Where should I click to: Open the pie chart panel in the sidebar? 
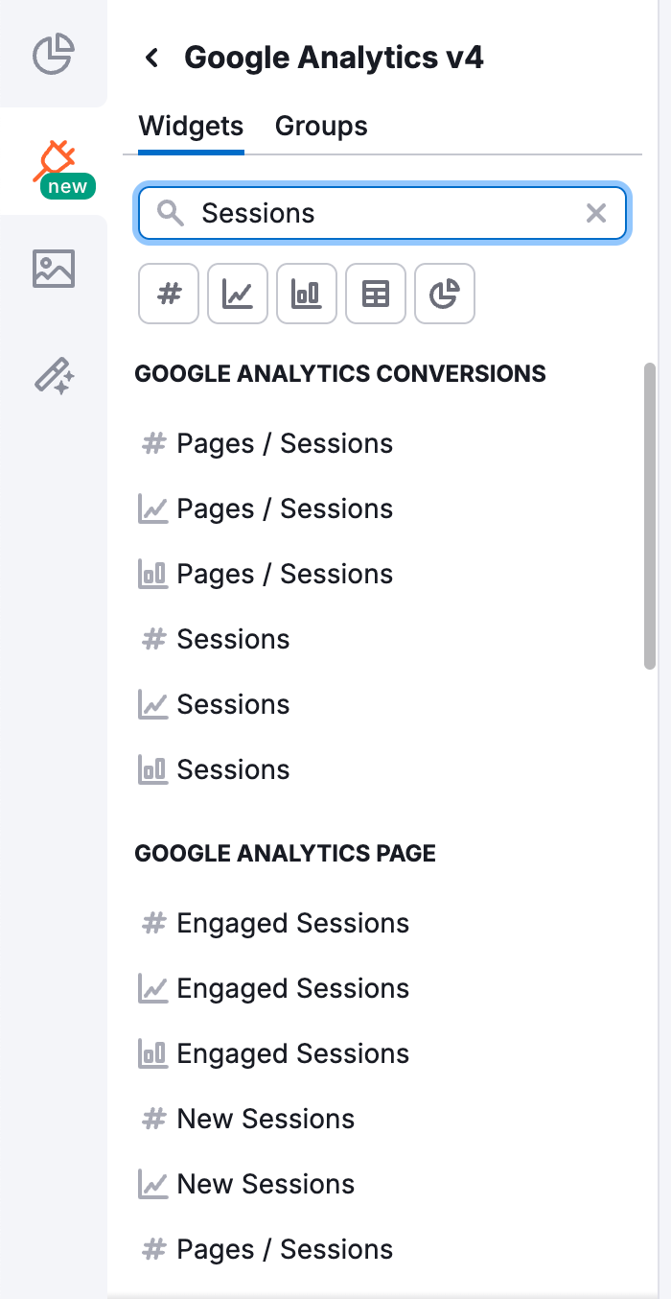click(x=55, y=55)
